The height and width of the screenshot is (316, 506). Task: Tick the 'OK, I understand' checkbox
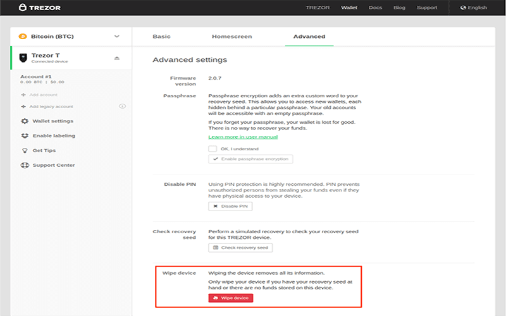click(213, 149)
